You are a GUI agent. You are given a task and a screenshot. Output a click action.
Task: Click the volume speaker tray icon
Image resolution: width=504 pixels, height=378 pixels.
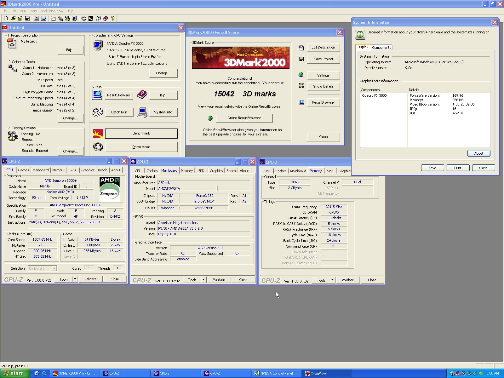pos(464,373)
